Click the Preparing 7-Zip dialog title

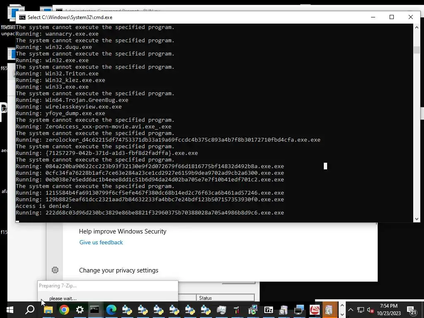[58, 286]
